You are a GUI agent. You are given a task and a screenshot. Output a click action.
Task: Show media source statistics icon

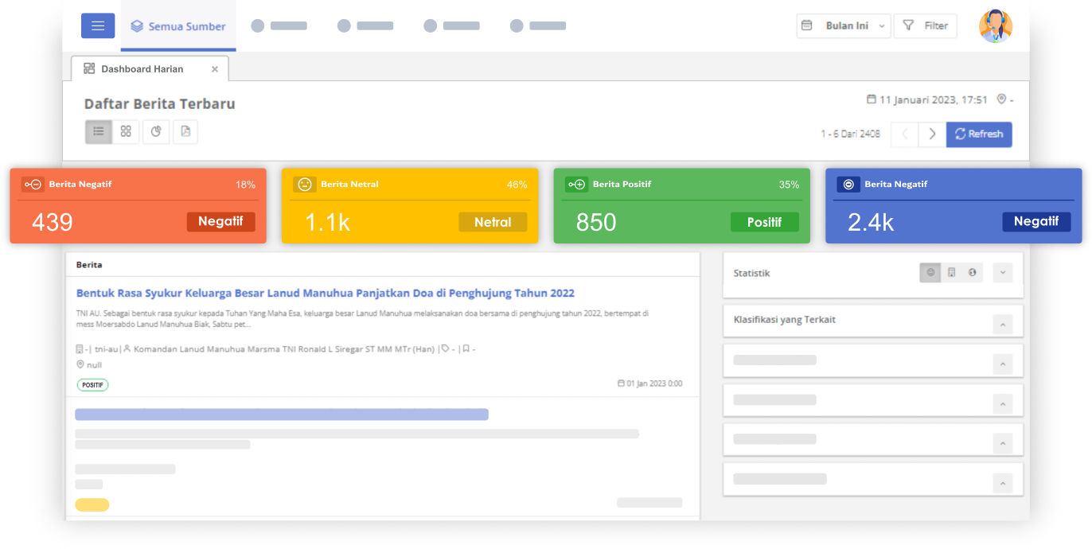click(x=951, y=273)
